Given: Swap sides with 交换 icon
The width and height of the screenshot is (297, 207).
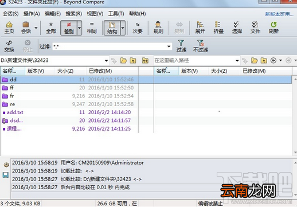Looking at the screenshot, I should (x=9, y=46).
